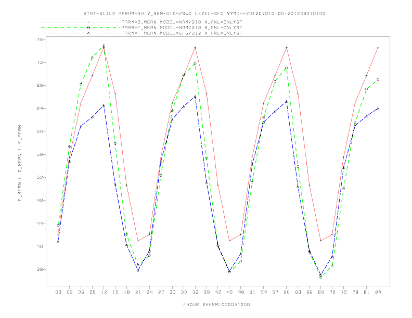The height and width of the screenshot is (318, 412).
Task: Click the green dashed line sample in legend
Action: (x=81, y=28)
